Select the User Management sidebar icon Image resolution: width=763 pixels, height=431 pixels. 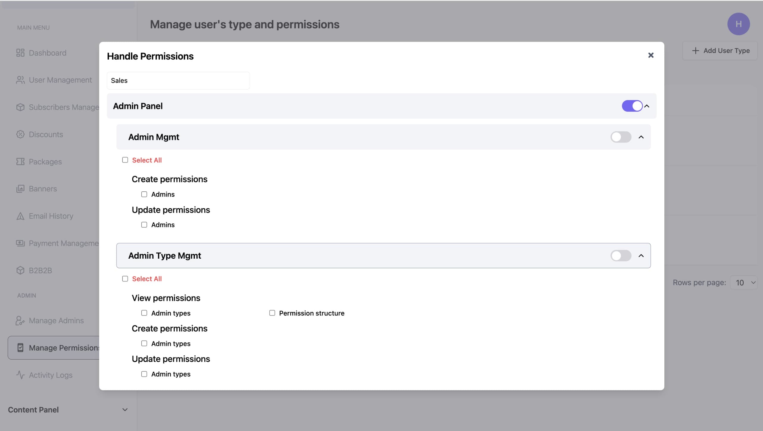click(x=20, y=80)
